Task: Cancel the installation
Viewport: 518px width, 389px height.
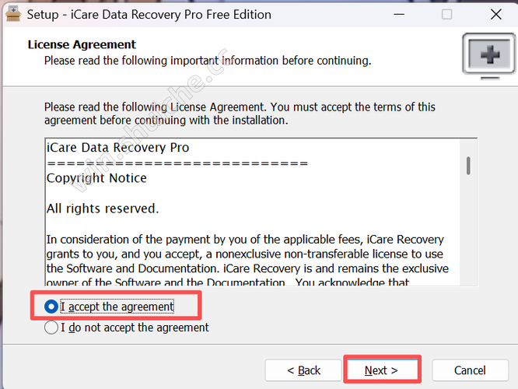Action: pyautogui.click(x=470, y=370)
